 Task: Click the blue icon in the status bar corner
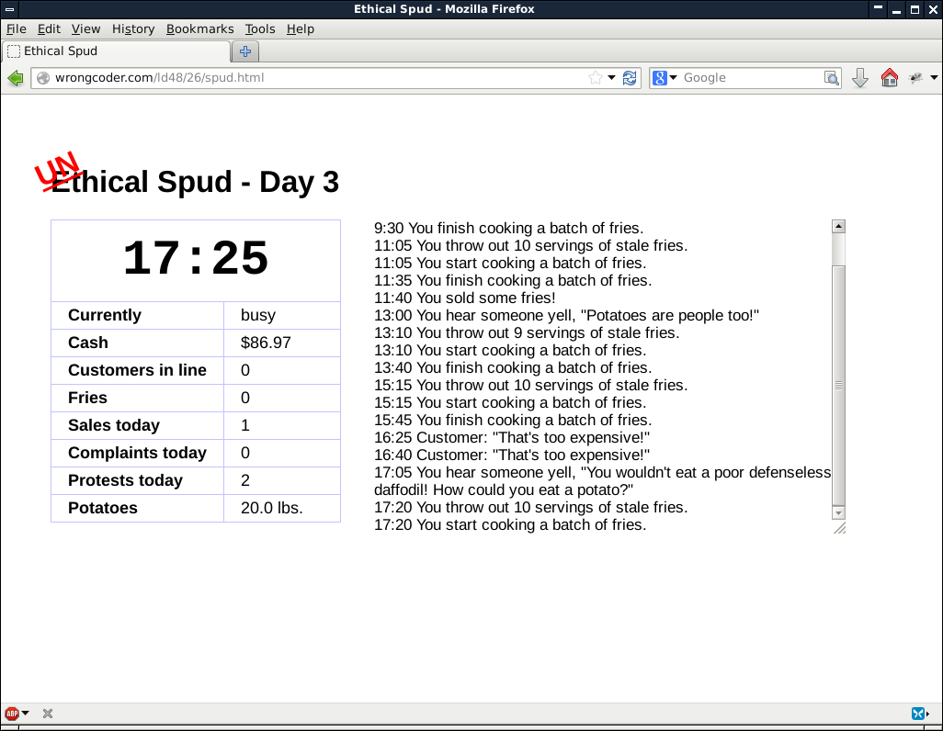(x=918, y=714)
